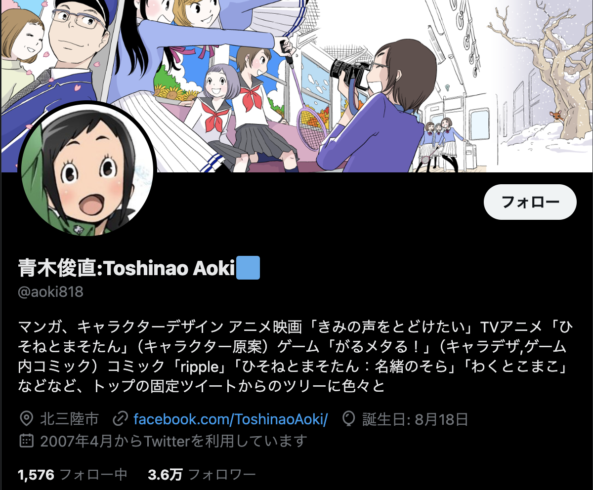This screenshot has width=593, height=490.
Task: Click the 2007年4月からTwitterを利用しています join date
Action: click(173, 441)
